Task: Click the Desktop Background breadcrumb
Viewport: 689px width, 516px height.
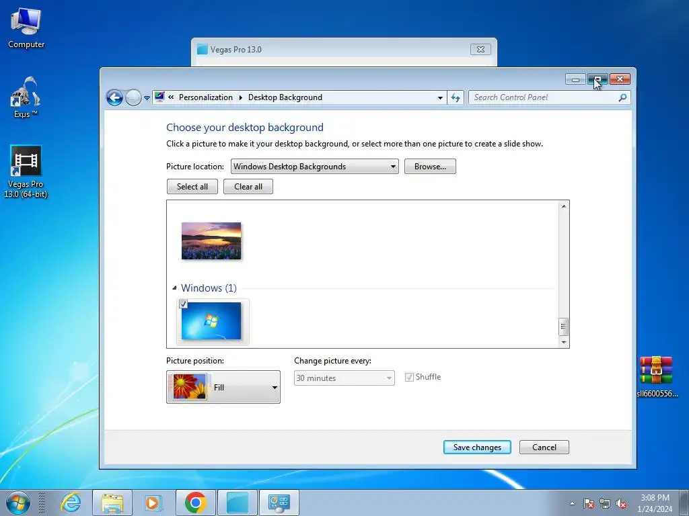Action: tap(285, 97)
